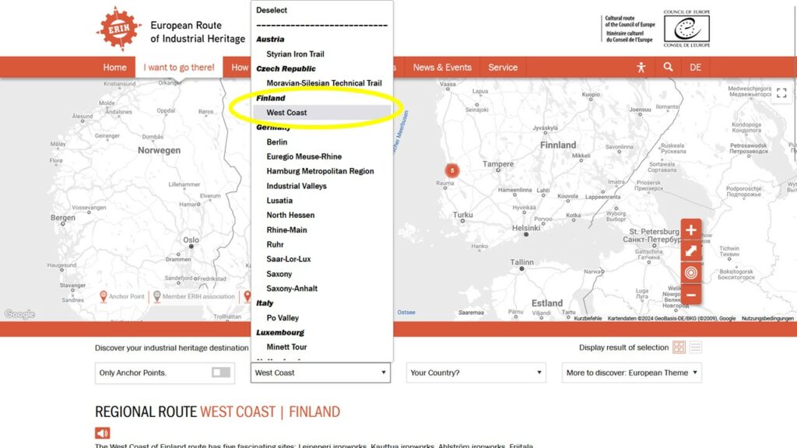Click Oslo on the map

tap(191, 240)
